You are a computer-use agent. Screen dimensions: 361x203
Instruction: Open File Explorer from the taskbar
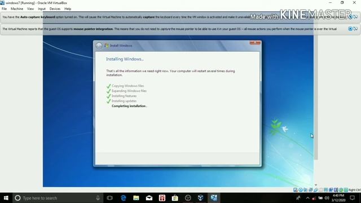click(136, 198)
